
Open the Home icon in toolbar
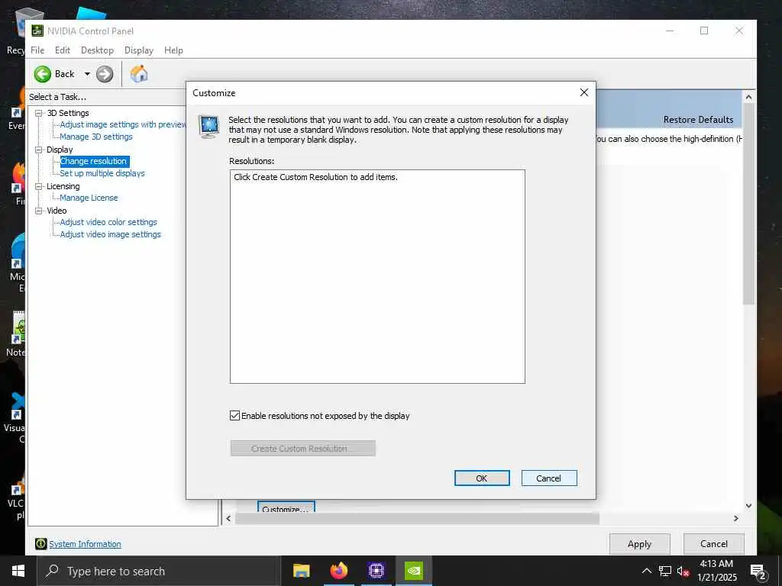pos(139,74)
